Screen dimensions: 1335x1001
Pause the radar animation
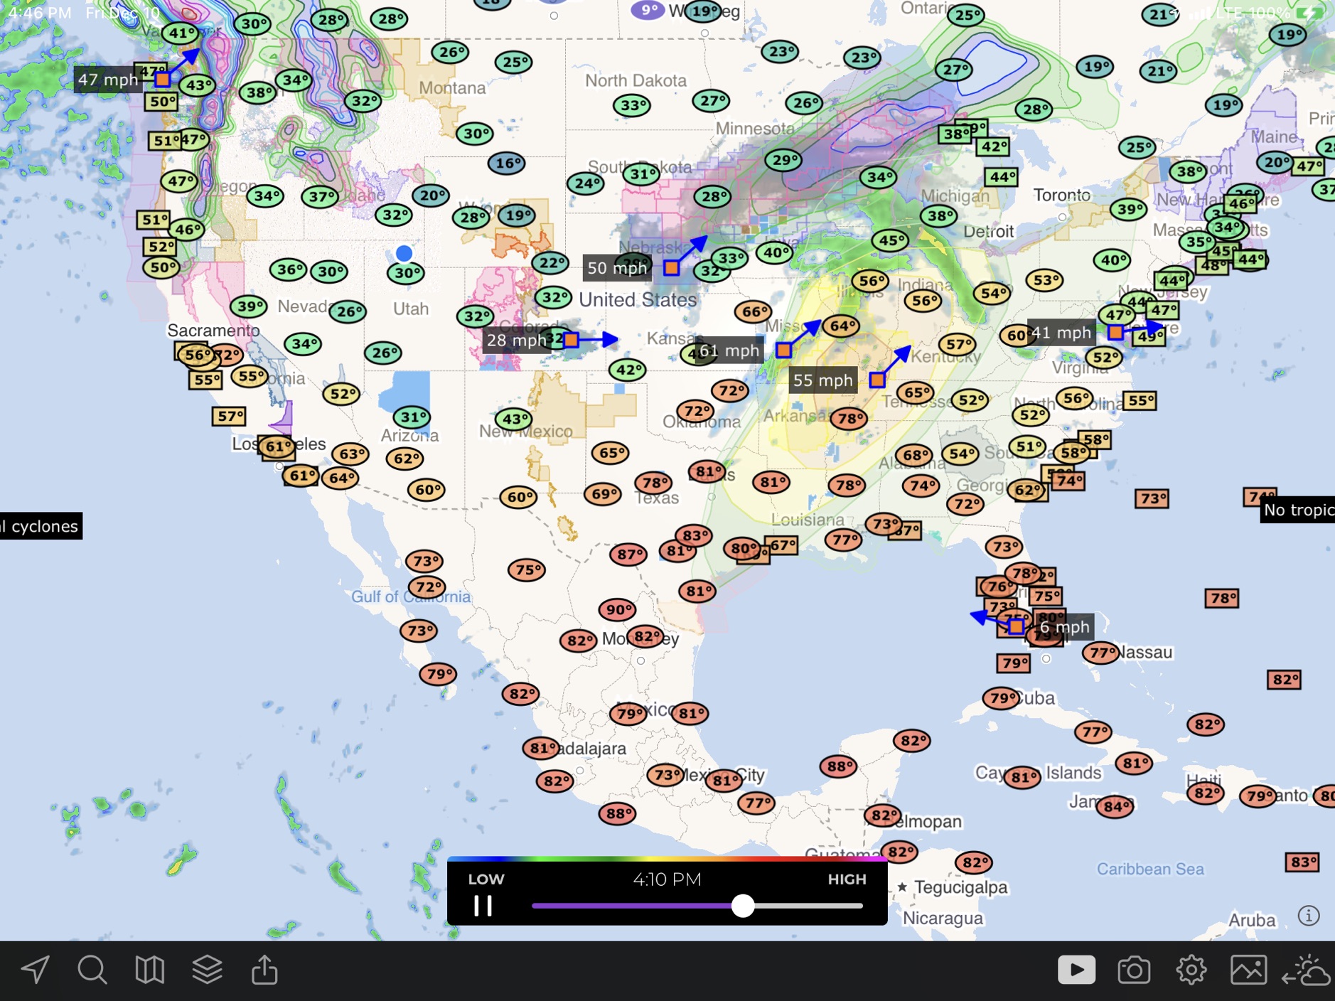[x=483, y=906]
